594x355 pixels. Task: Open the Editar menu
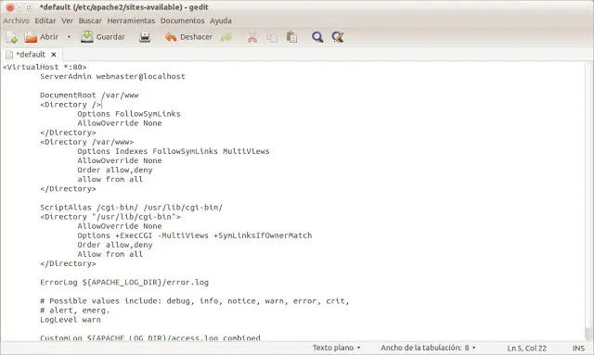tap(45, 20)
